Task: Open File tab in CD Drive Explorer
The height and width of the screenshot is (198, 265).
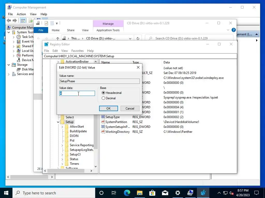Action: coord(41,30)
